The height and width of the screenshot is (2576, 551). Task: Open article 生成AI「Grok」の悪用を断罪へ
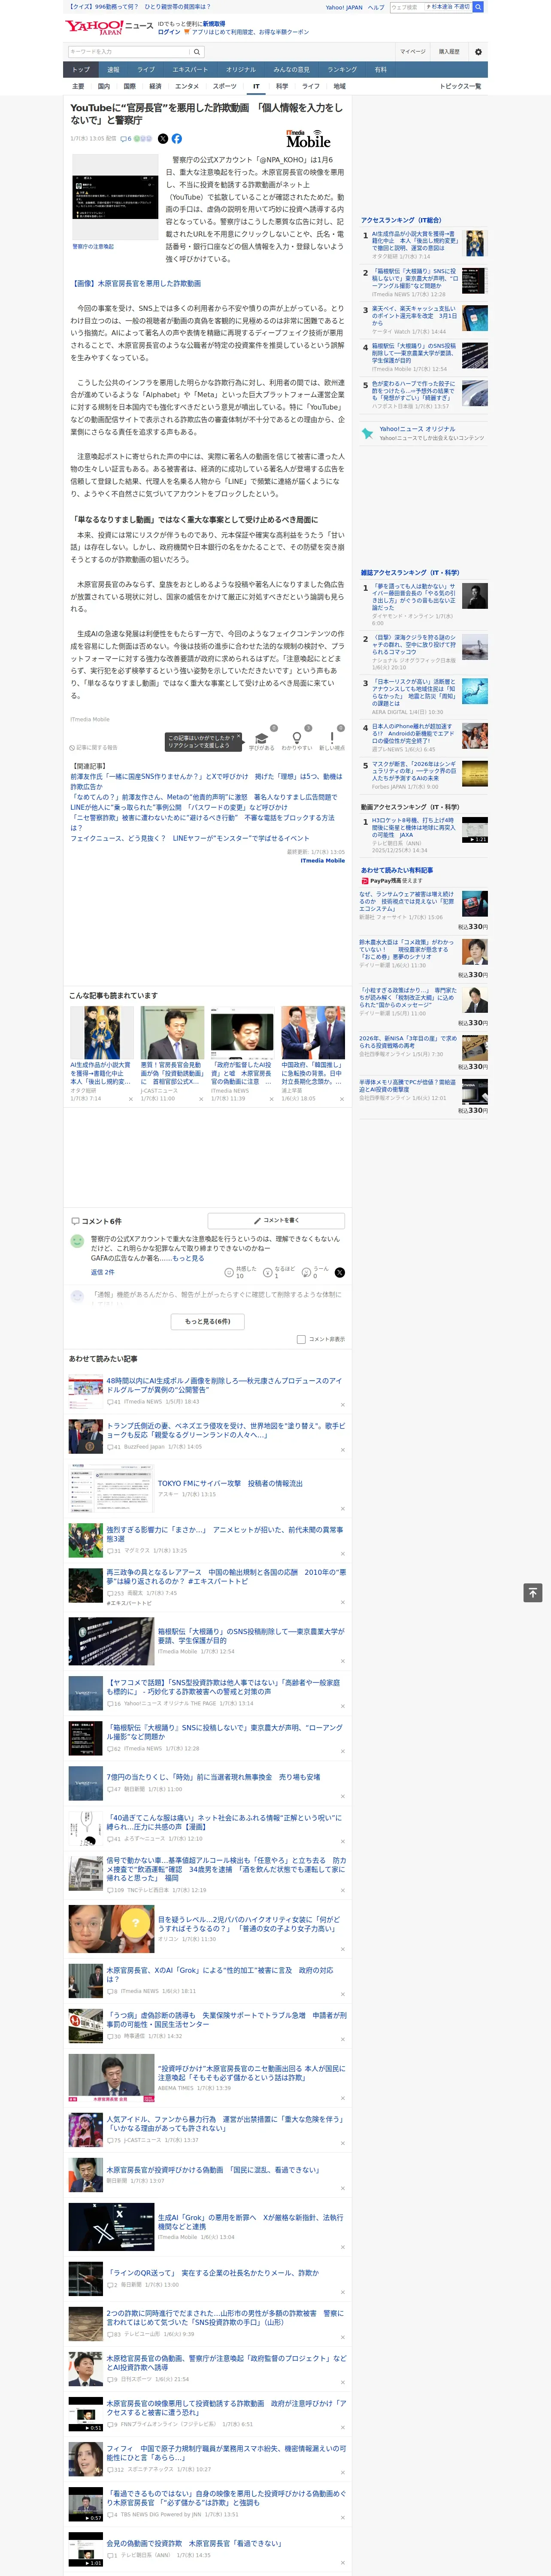click(250, 2221)
